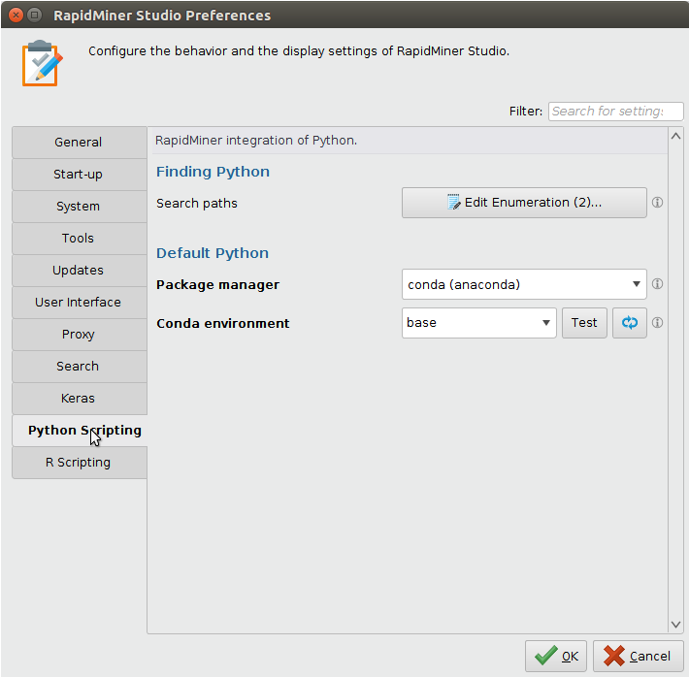Click info icon beside Conda environment
This screenshot has width=689, height=677.
click(x=657, y=323)
